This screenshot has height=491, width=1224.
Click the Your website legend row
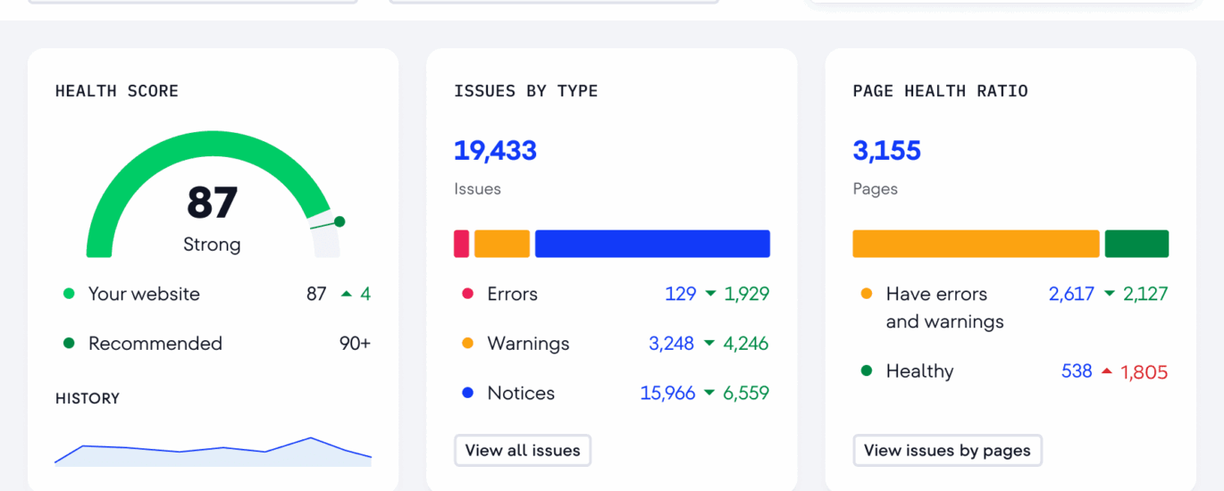(216, 294)
